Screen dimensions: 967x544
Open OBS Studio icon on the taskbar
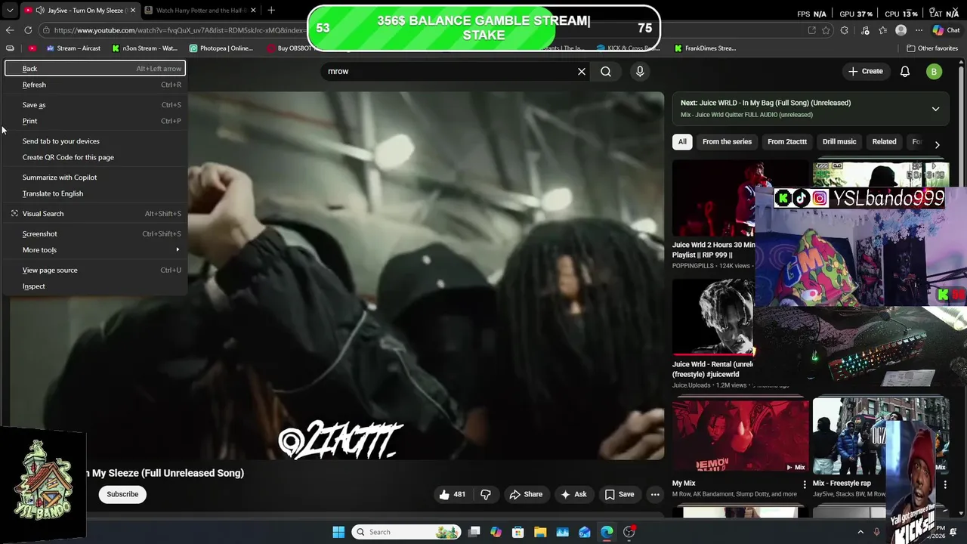click(629, 532)
